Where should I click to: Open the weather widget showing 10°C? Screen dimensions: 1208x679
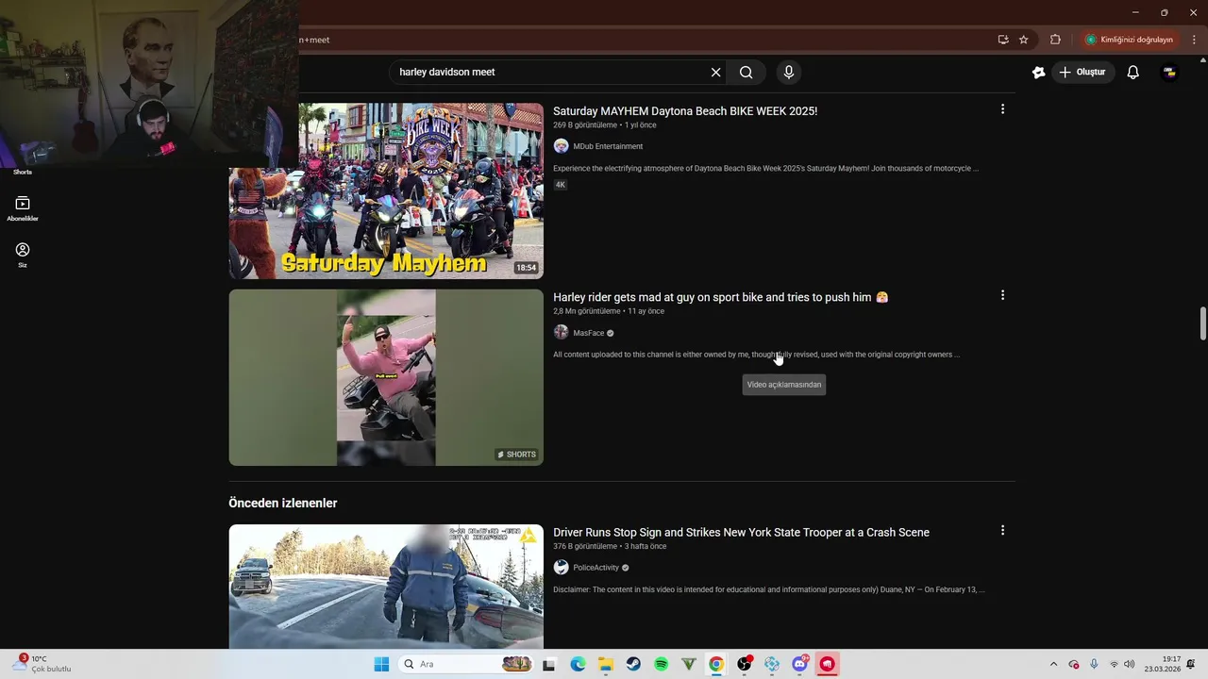tap(42, 664)
